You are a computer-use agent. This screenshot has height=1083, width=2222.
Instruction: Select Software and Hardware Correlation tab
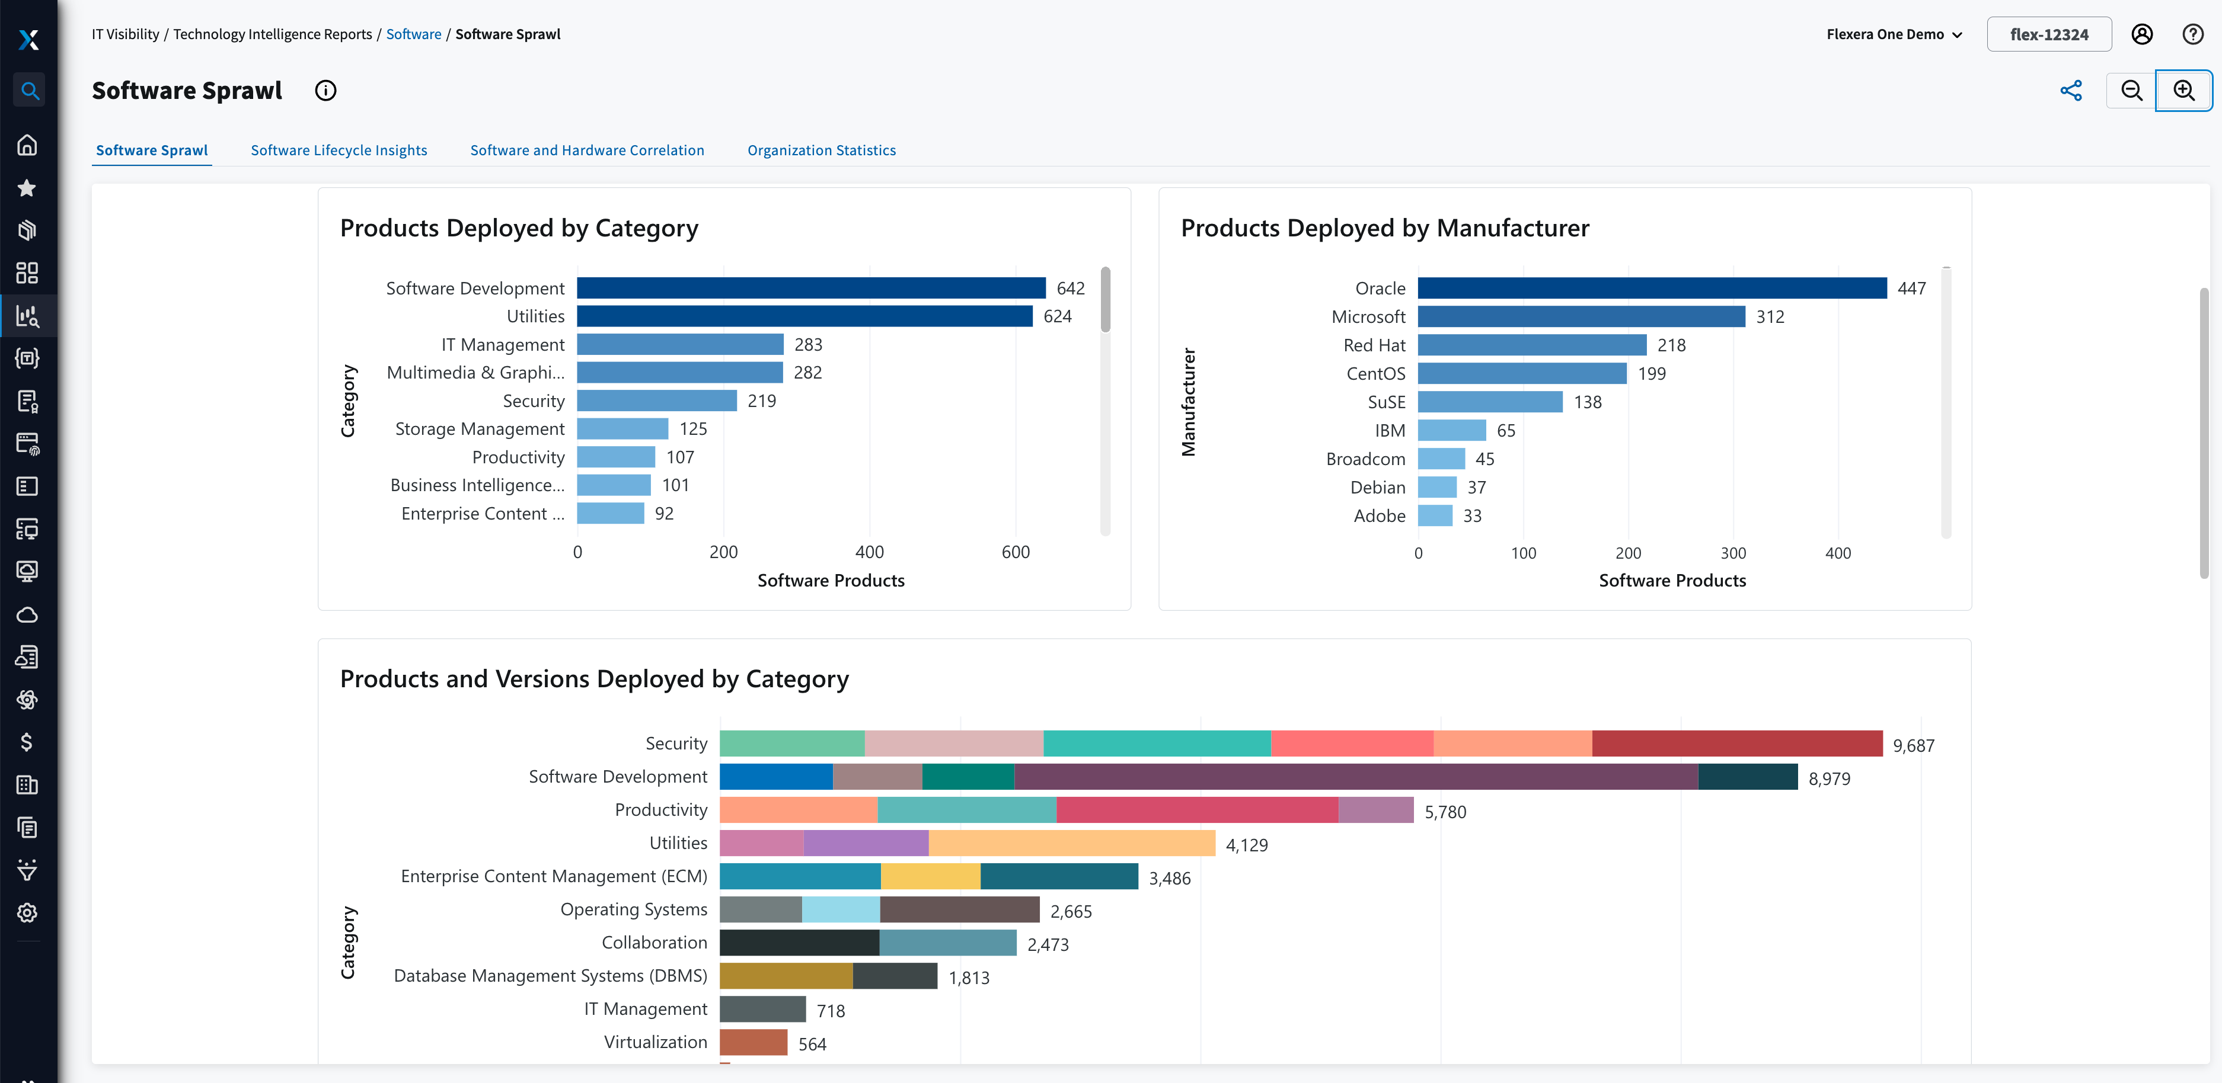tap(587, 149)
